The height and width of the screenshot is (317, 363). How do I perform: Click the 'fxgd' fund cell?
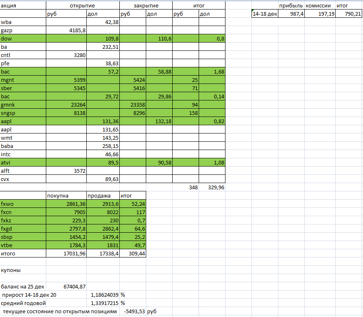(23, 229)
